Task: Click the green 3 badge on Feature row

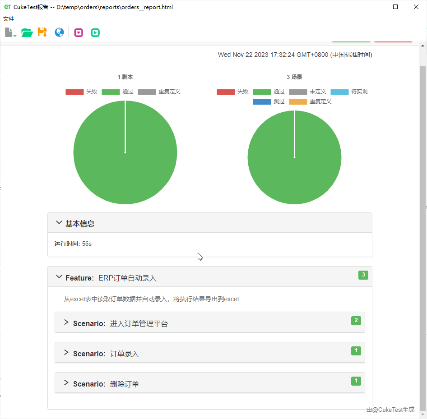Action: [x=363, y=275]
